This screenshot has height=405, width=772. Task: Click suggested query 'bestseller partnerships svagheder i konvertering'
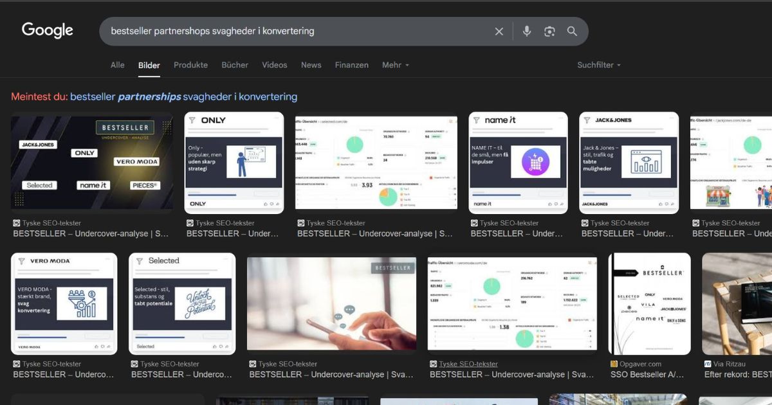click(184, 96)
